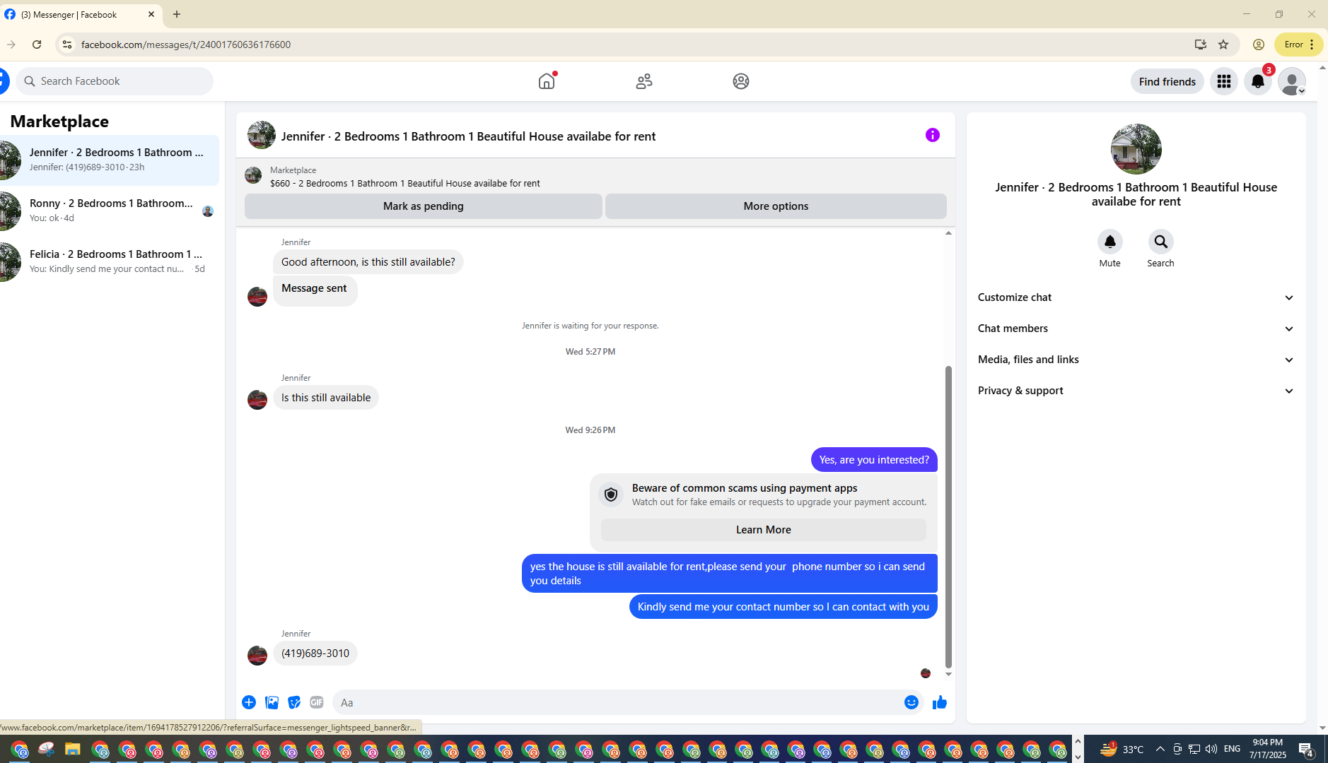This screenshot has width=1328, height=763.
Task: Open the $660 Marketplace listing link
Action: tap(404, 183)
